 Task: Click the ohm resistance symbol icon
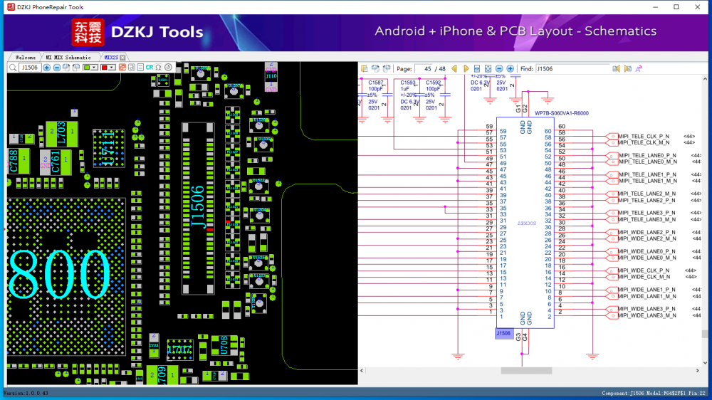[159, 68]
